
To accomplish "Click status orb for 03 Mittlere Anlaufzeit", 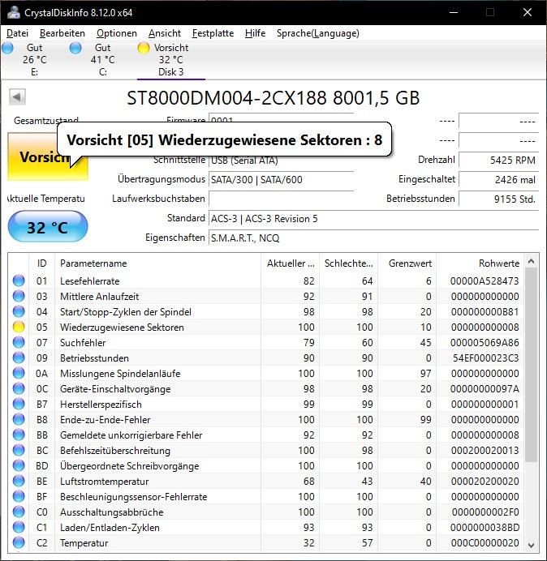I will [x=19, y=296].
